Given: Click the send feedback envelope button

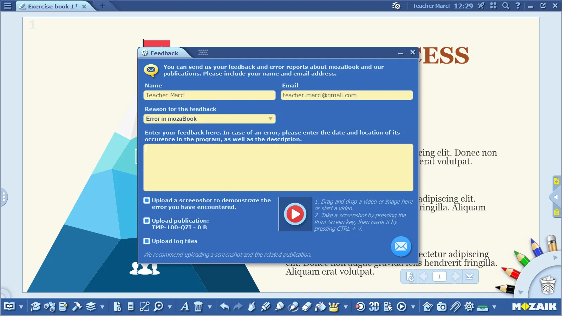Looking at the screenshot, I should click(x=401, y=246).
